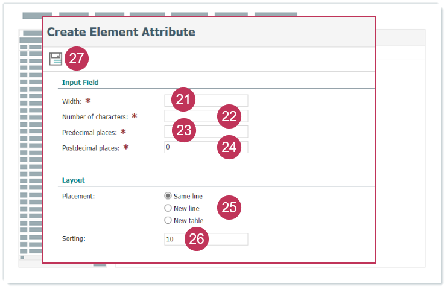Click the callout badge numbered 24
The image size is (447, 289).
point(229,147)
